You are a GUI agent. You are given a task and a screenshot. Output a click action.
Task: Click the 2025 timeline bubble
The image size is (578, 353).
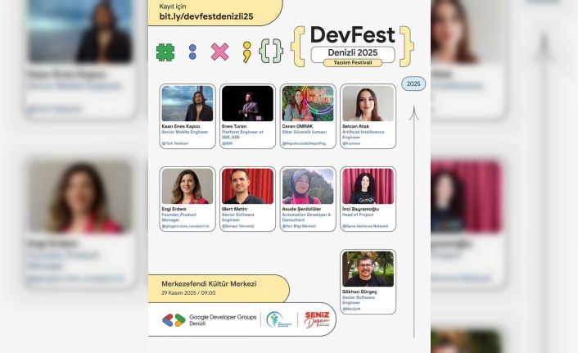tap(413, 84)
